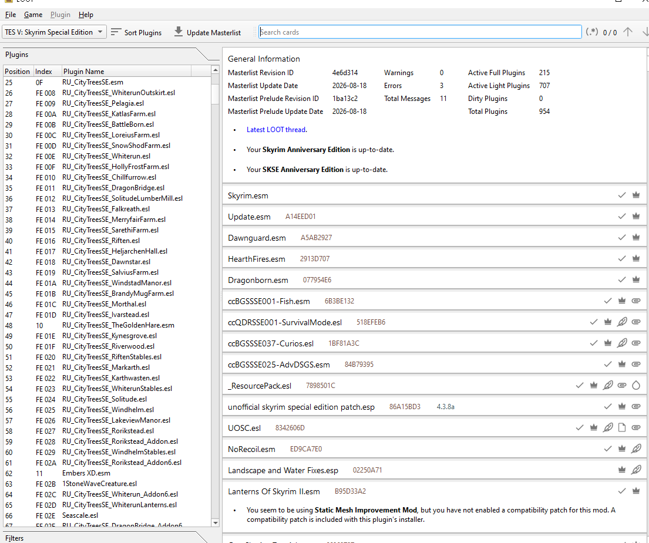649x543 pixels.
Task: Click the feather icon on _ResourcePack.esl card
Action: tap(608, 385)
